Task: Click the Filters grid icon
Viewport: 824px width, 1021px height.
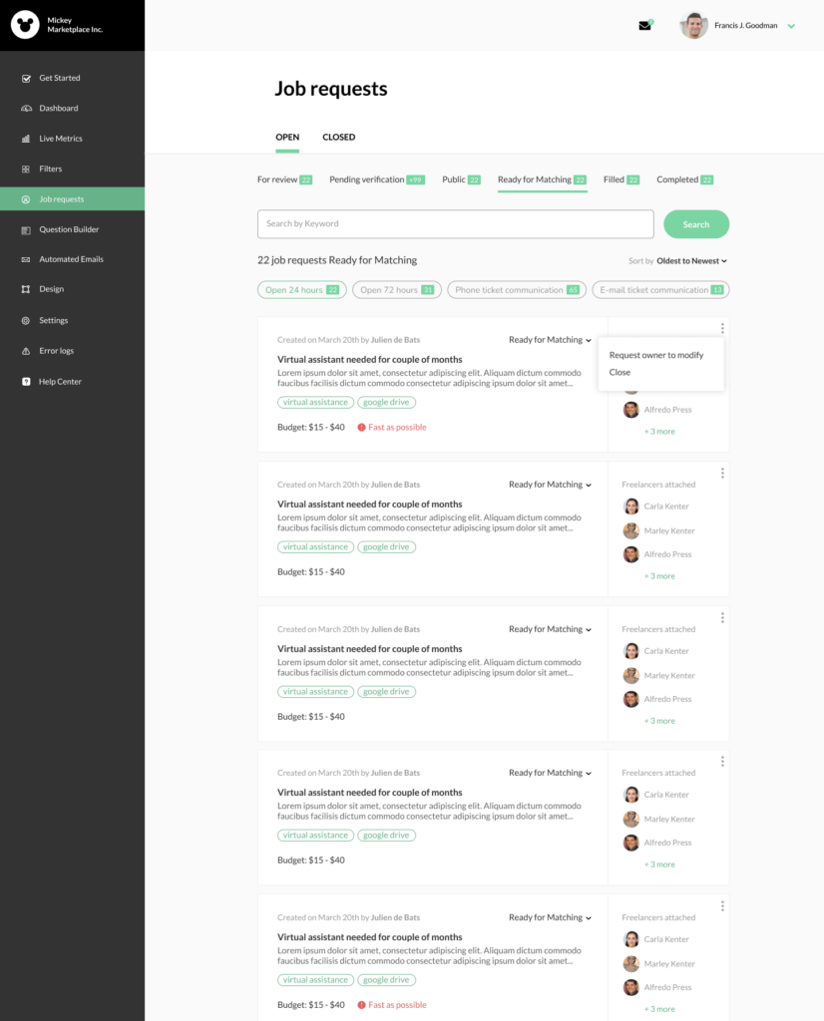Action: pos(26,170)
